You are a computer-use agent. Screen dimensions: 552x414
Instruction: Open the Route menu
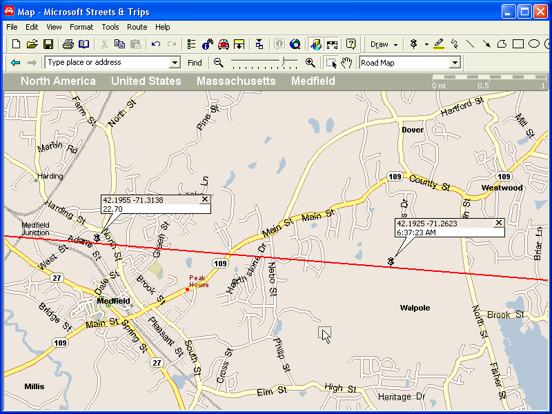[137, 27]
